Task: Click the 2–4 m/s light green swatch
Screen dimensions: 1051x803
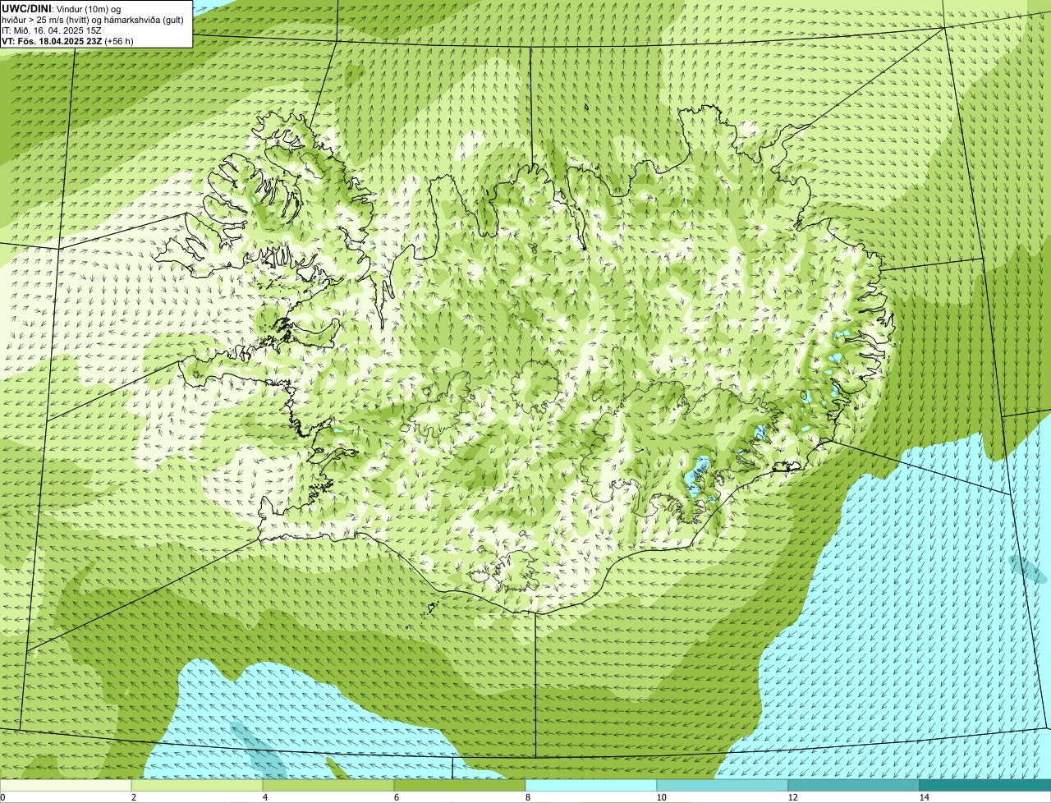Action: [x=197, y=785]
